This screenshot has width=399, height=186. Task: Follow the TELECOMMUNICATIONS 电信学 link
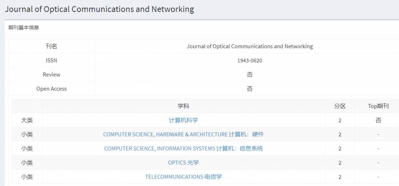point(183,177)
